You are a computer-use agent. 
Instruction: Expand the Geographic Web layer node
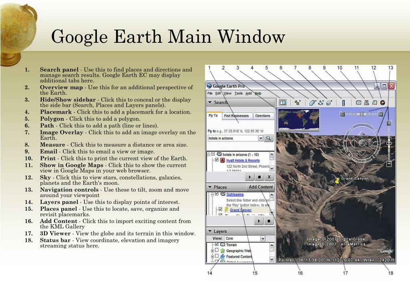(x=213, y=251)
